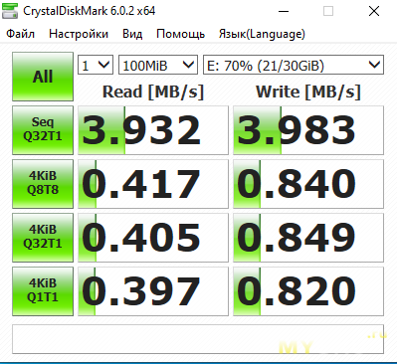Start the 4KiB Q8T8 test
This screenshot has width=397, height=364.
point(43,184)
